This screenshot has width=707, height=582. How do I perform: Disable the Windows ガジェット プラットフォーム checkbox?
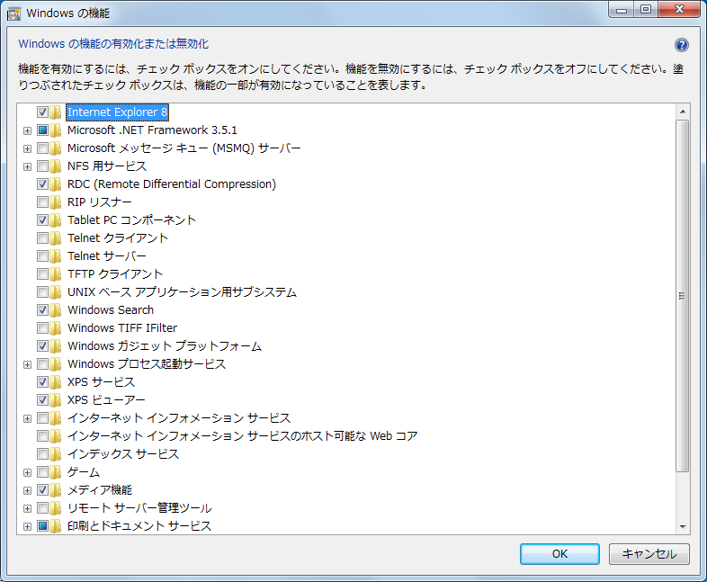42,346
